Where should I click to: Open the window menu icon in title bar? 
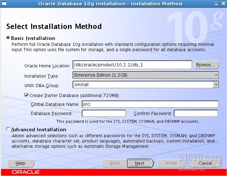click(x=4, y=4)
